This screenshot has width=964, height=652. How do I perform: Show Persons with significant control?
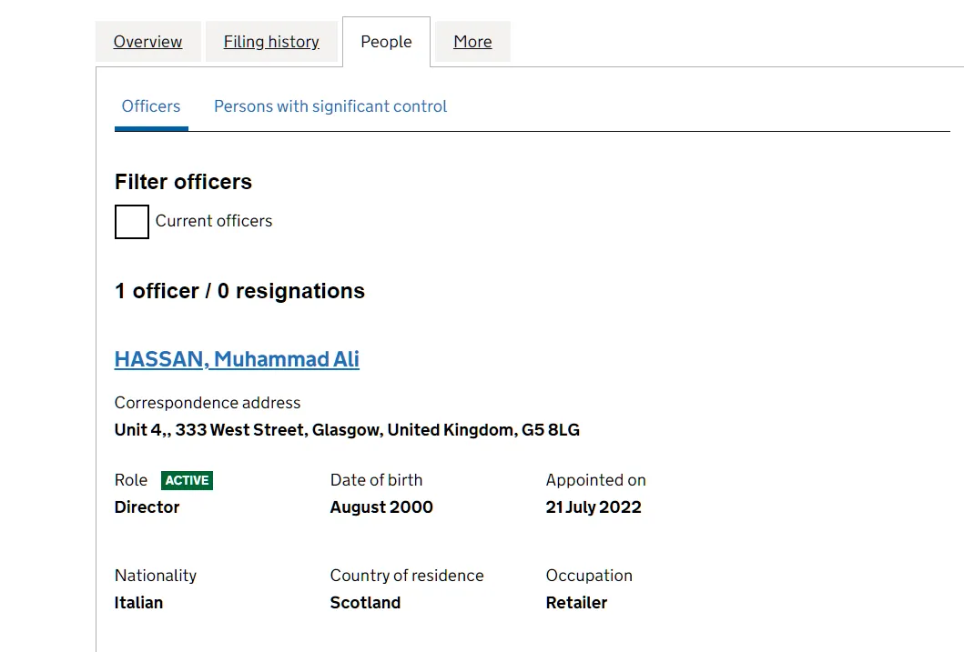pos(330,106)
